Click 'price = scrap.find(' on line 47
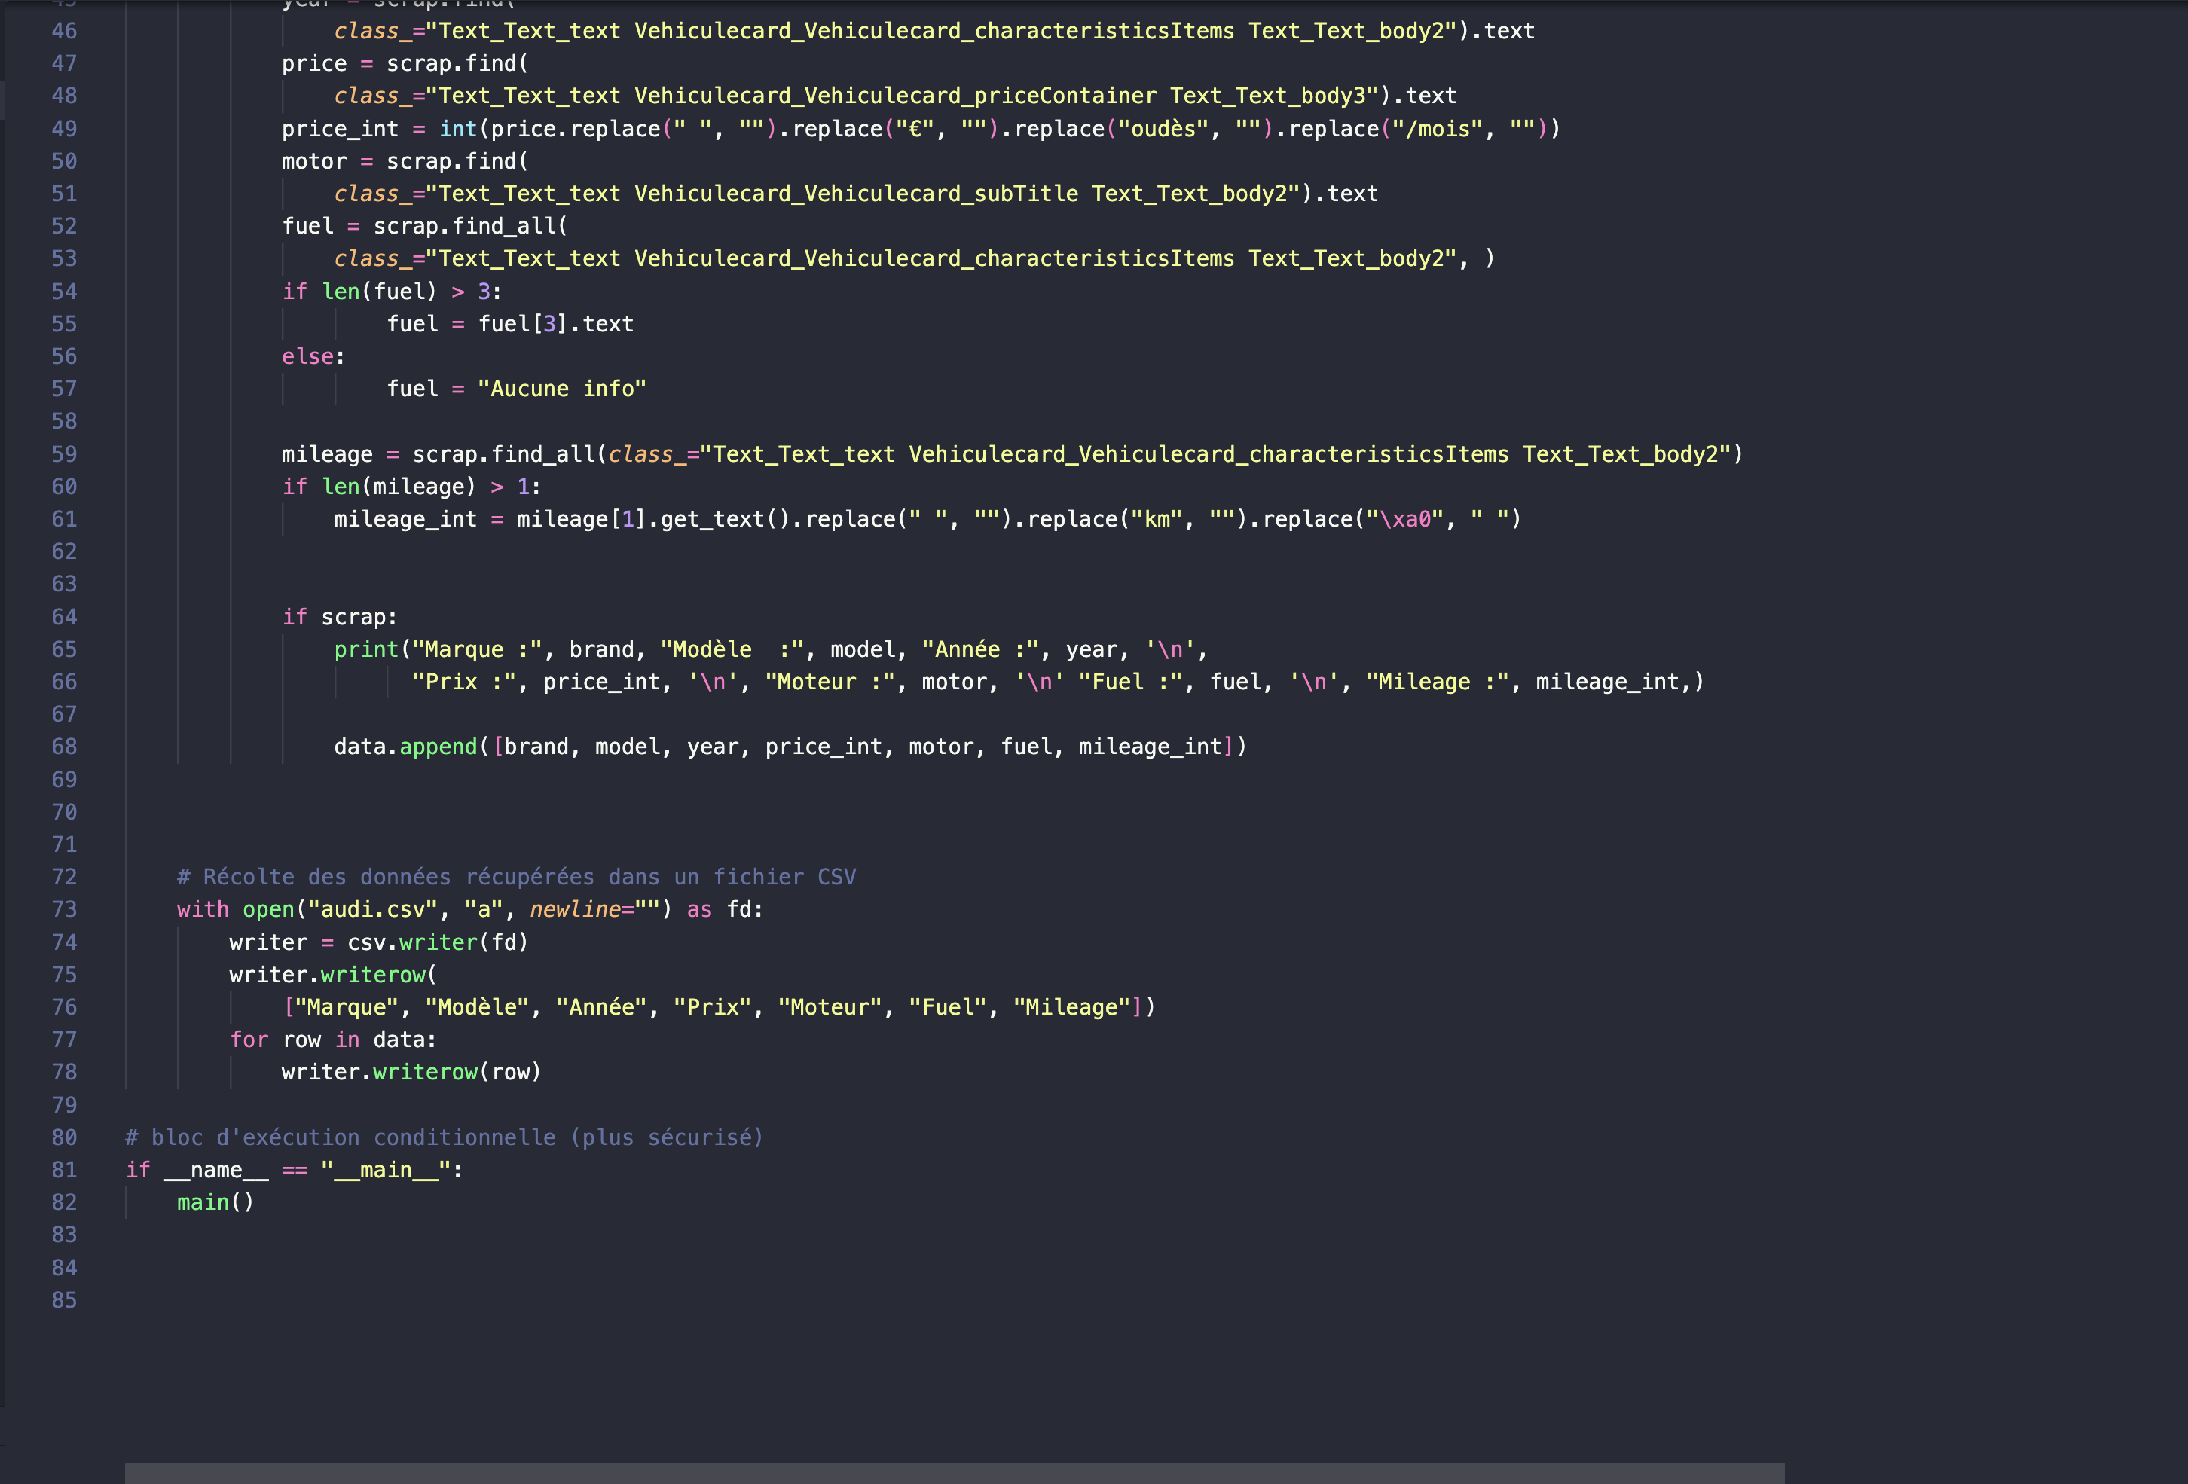The height and width of the screenshot is (1484, 2188). pos(405,64)
